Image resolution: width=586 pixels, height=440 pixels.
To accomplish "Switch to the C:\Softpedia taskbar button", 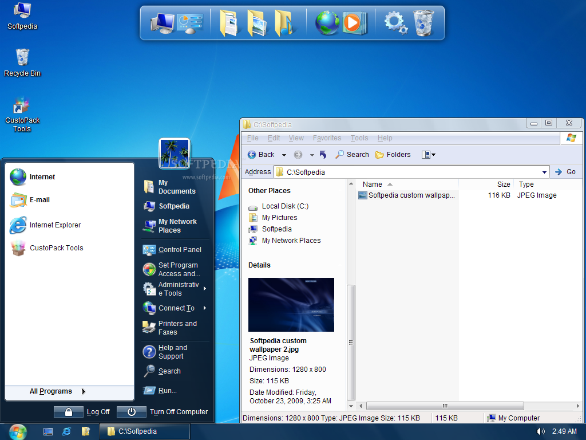I will (145, 431).
